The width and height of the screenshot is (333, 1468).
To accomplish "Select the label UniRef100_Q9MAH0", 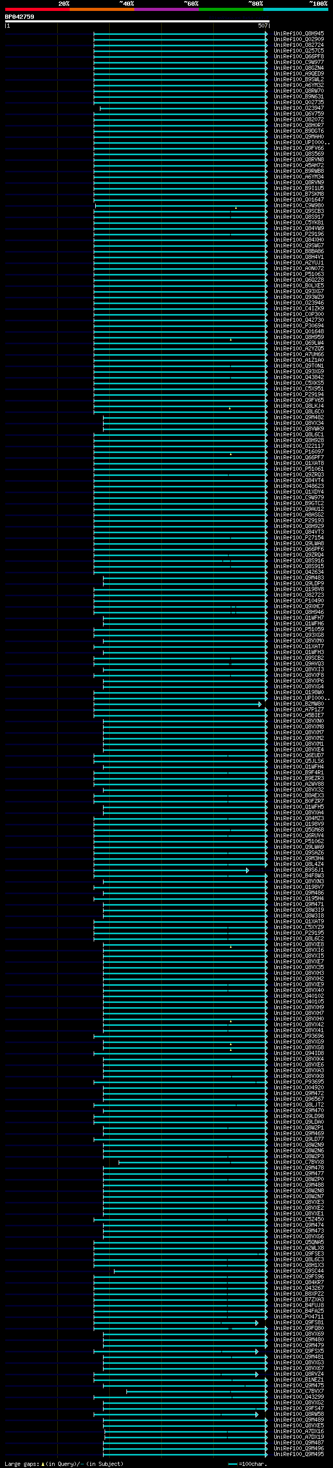I will pos(299,137).
